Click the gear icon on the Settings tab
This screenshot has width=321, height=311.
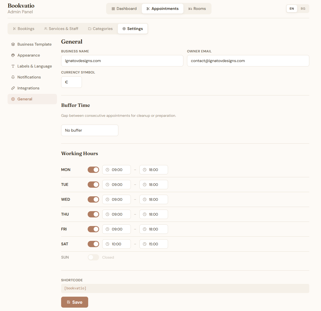124,29
